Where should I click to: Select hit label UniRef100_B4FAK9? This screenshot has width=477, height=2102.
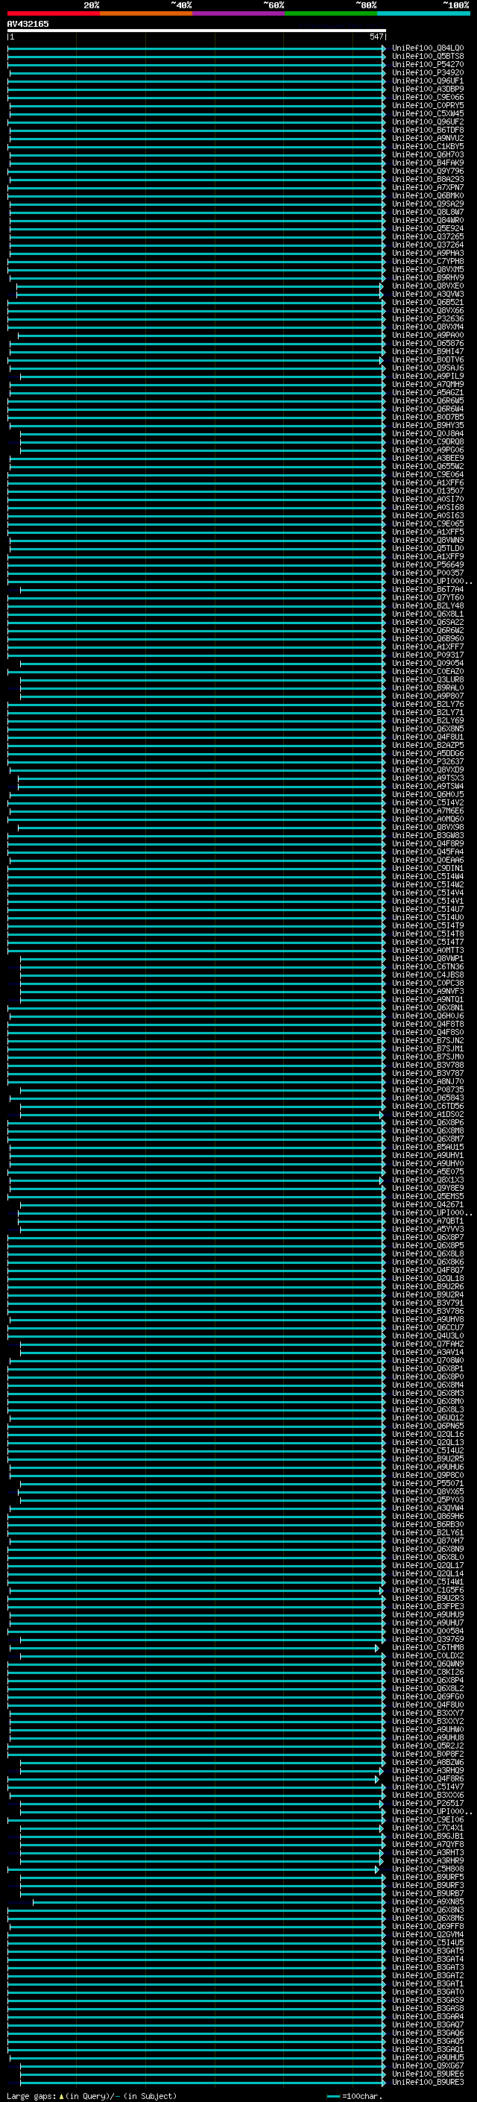427,163
